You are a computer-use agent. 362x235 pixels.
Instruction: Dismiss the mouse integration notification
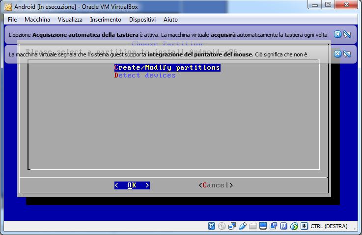[x=337, y=54]
